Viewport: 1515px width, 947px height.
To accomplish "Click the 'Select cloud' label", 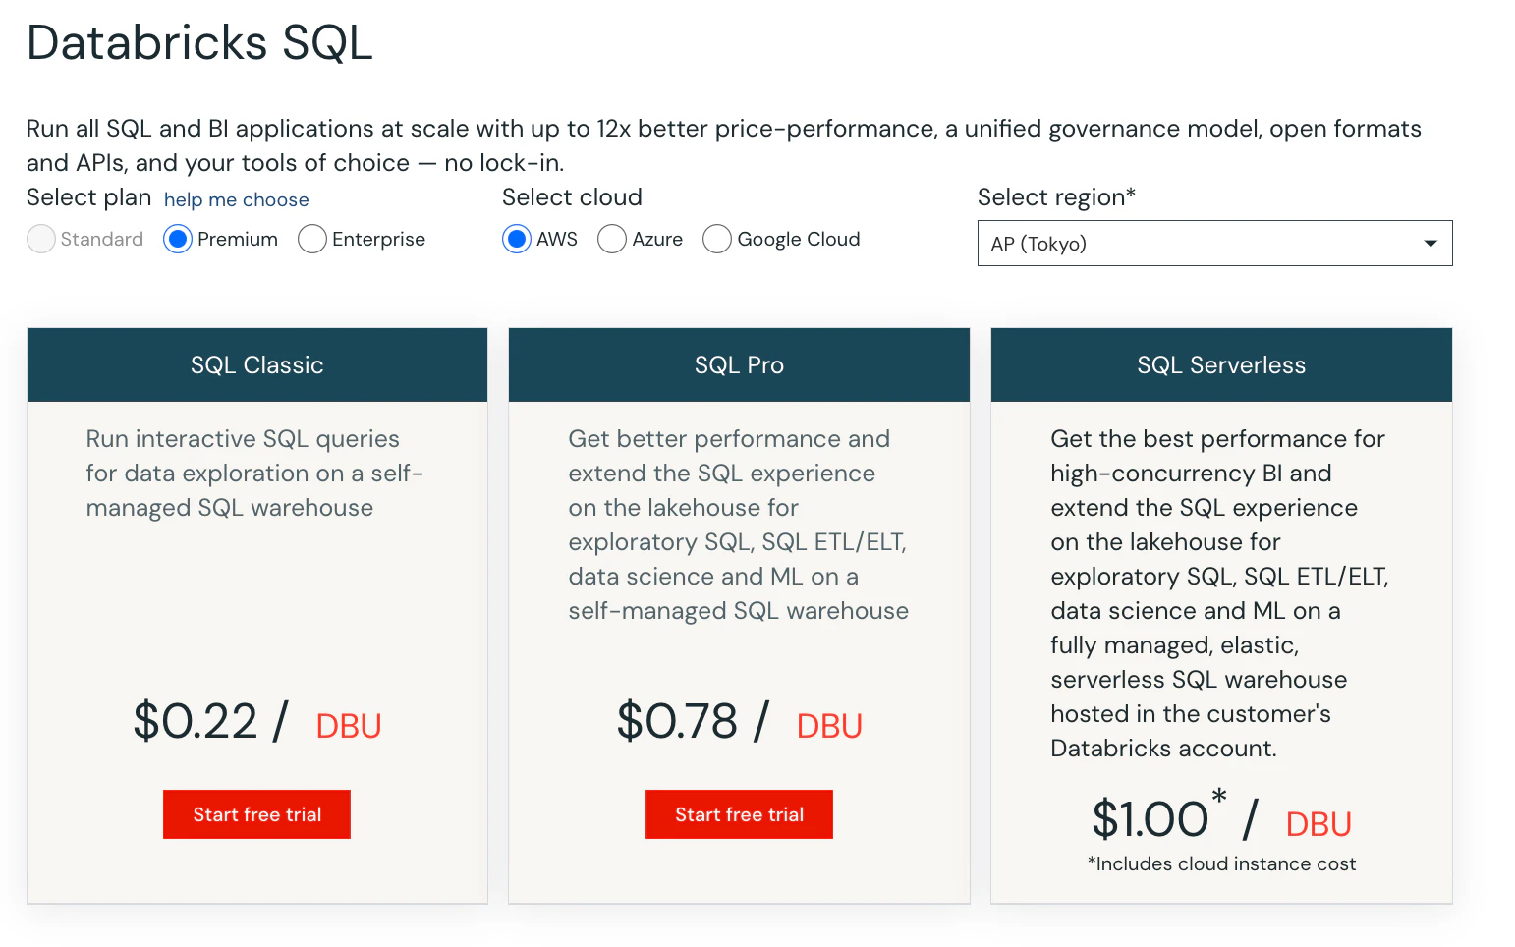I will pos(572,197).
